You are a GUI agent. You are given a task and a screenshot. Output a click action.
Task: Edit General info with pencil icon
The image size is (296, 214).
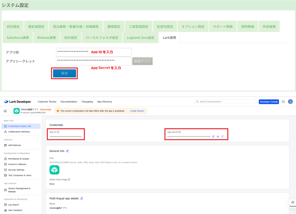[68, 151]
